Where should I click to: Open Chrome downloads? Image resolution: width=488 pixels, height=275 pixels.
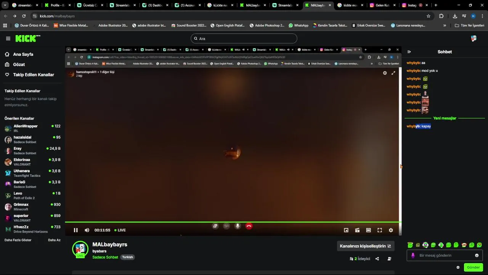tap(455, 16)
